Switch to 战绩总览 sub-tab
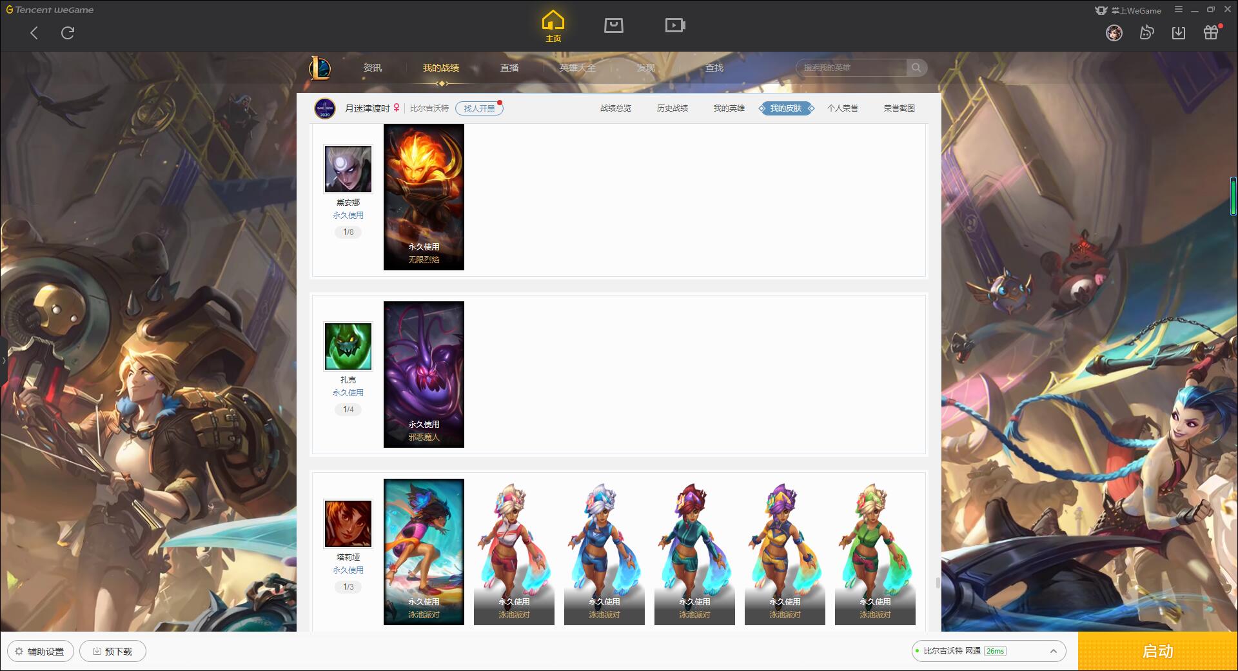1238x671 pixels. click(616, 108)
